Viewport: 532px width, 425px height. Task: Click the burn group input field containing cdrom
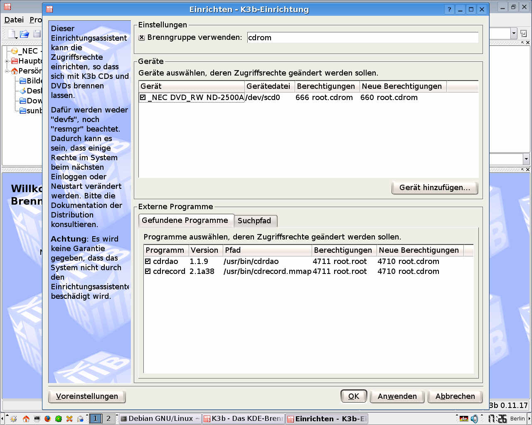click(362, 37)
